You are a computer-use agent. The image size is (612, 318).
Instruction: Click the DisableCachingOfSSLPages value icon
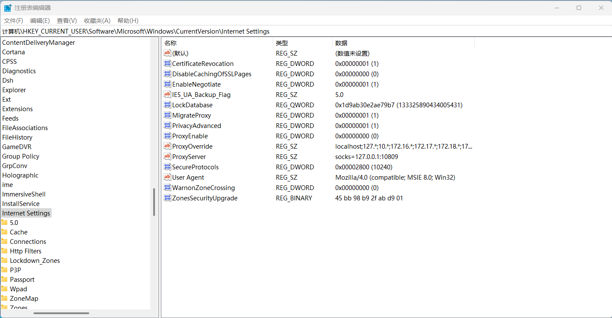tap(167, 74)
